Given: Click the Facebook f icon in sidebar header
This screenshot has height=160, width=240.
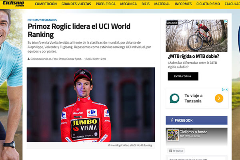Looking at the screenshot, I should pos(172,120).
